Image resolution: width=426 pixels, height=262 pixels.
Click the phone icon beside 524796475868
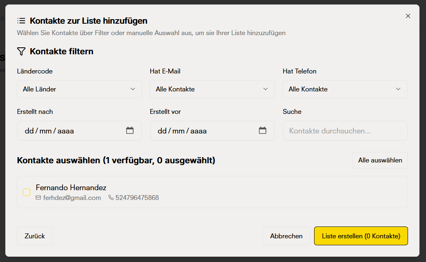110,198
